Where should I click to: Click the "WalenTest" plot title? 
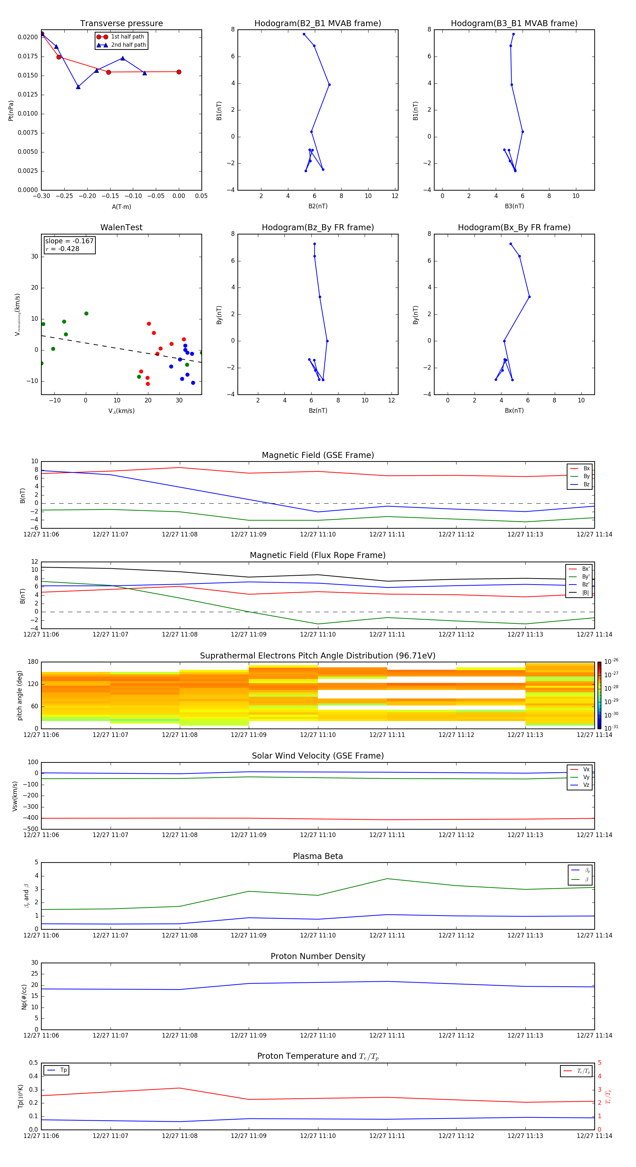(121, 227)
